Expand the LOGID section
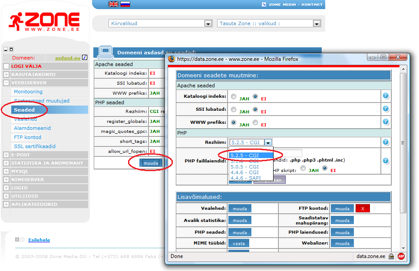419x271 pixels. coord(6,188)
